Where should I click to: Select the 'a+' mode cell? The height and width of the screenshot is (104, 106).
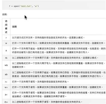6,95
